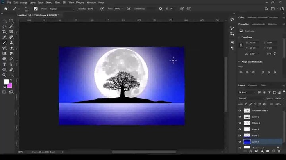
Task: Switch to the Adjustments tab
Action: 258,24
